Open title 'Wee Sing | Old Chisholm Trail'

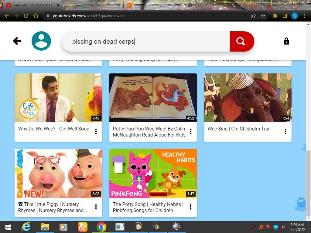pyautogui.click(x=239, y=129)
